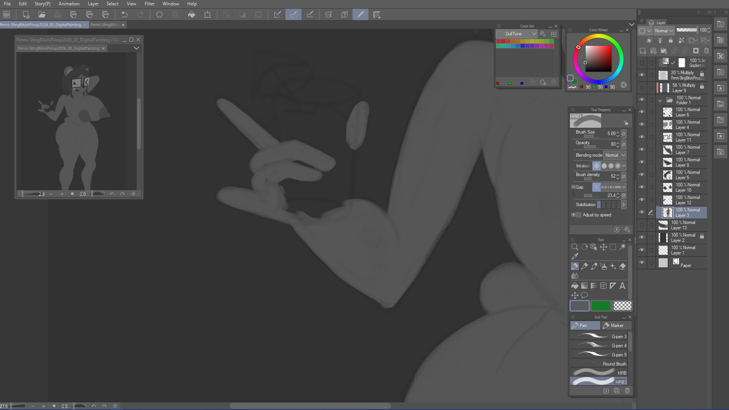The height and width of the screenshot is (410, 729).
Task: Click the Undo arrow in toolbar
Action: pos(124,14)
